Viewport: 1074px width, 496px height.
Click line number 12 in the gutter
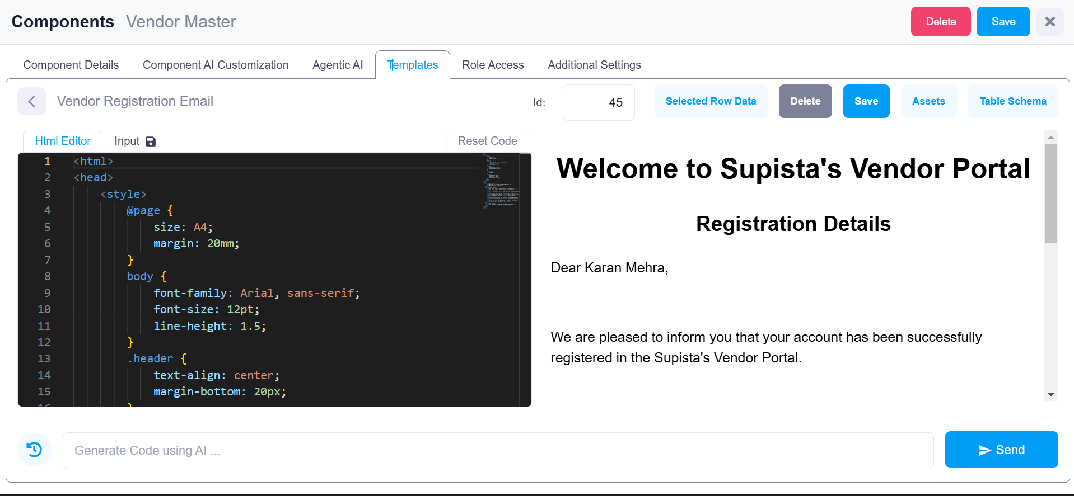(x=44, y=342)
